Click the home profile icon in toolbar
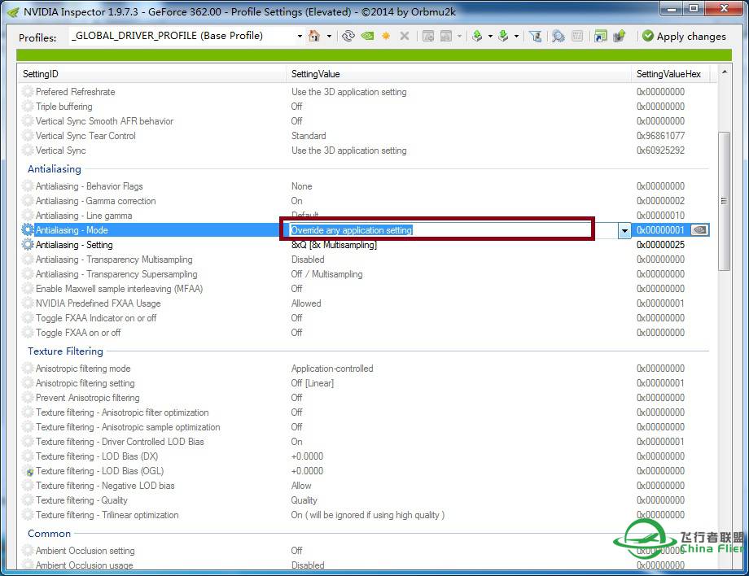Image resolution: width=749 pixels, height=576 pixels. click(x=314, y=36)
